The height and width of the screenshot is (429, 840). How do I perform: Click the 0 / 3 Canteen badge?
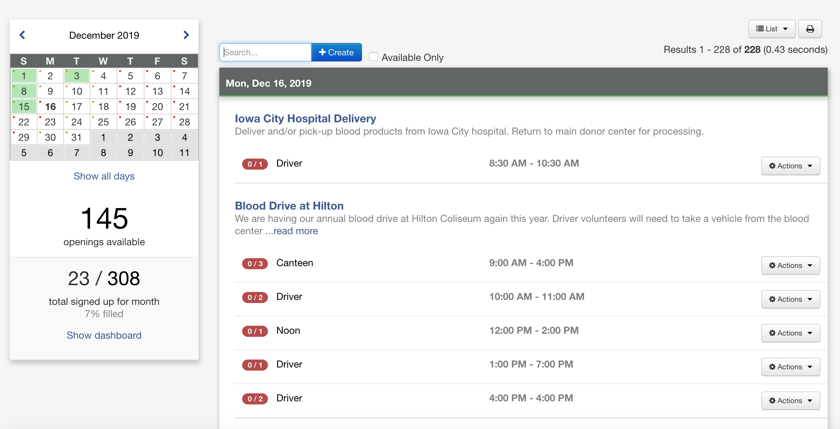pyautogui.click(x=255, y=264)
